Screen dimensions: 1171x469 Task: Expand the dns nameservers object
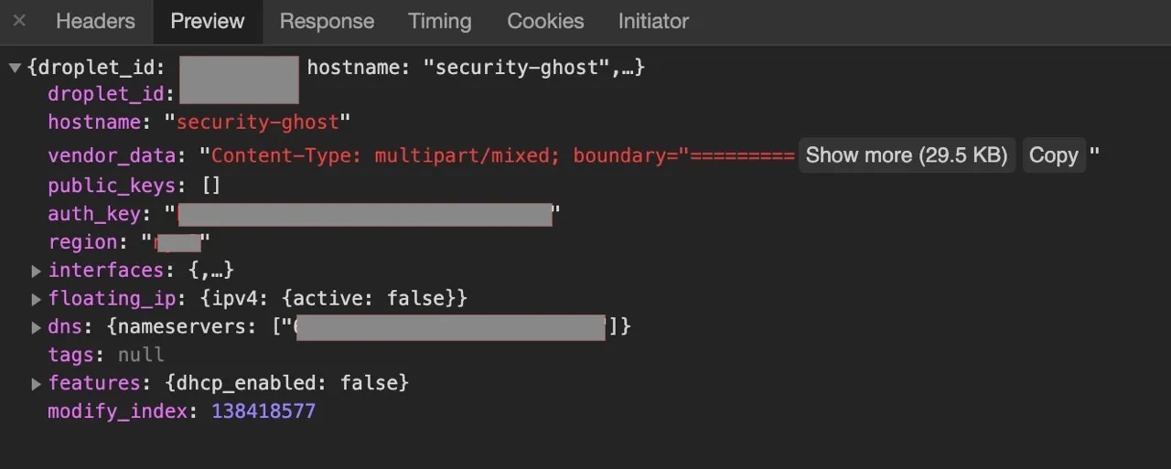(37, 327)
